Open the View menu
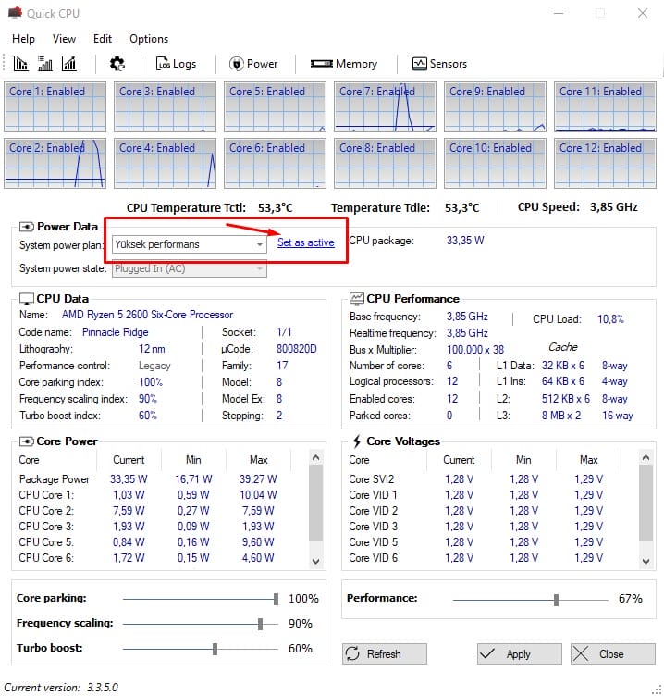The width and height of the screenshot is (664, 696). coord(65,39)
